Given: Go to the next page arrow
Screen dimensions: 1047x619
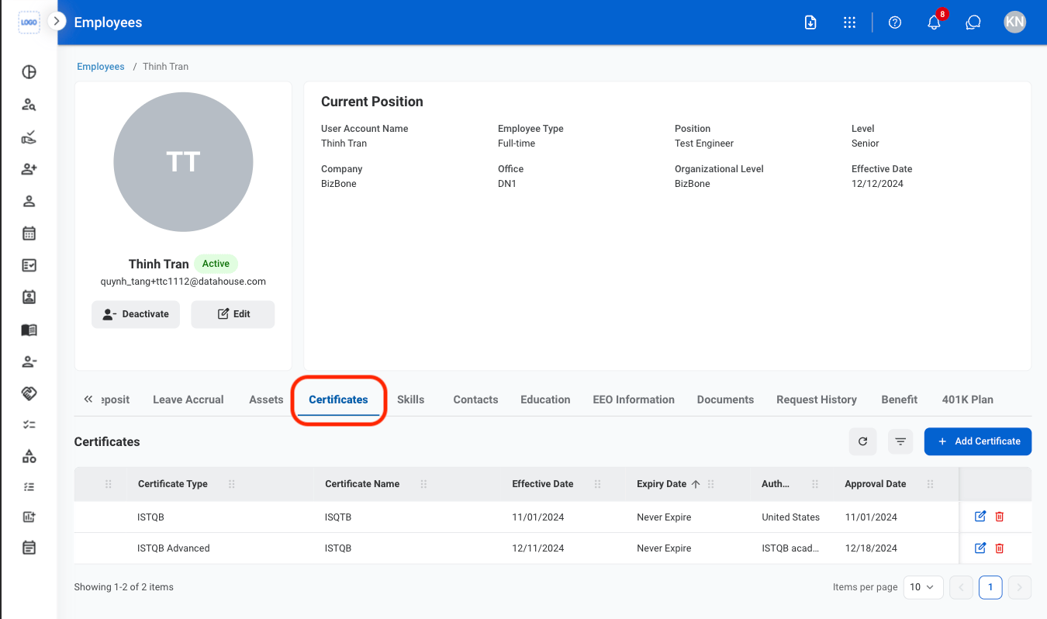Looking at the screenshot, I should [x=1021, y=587].
